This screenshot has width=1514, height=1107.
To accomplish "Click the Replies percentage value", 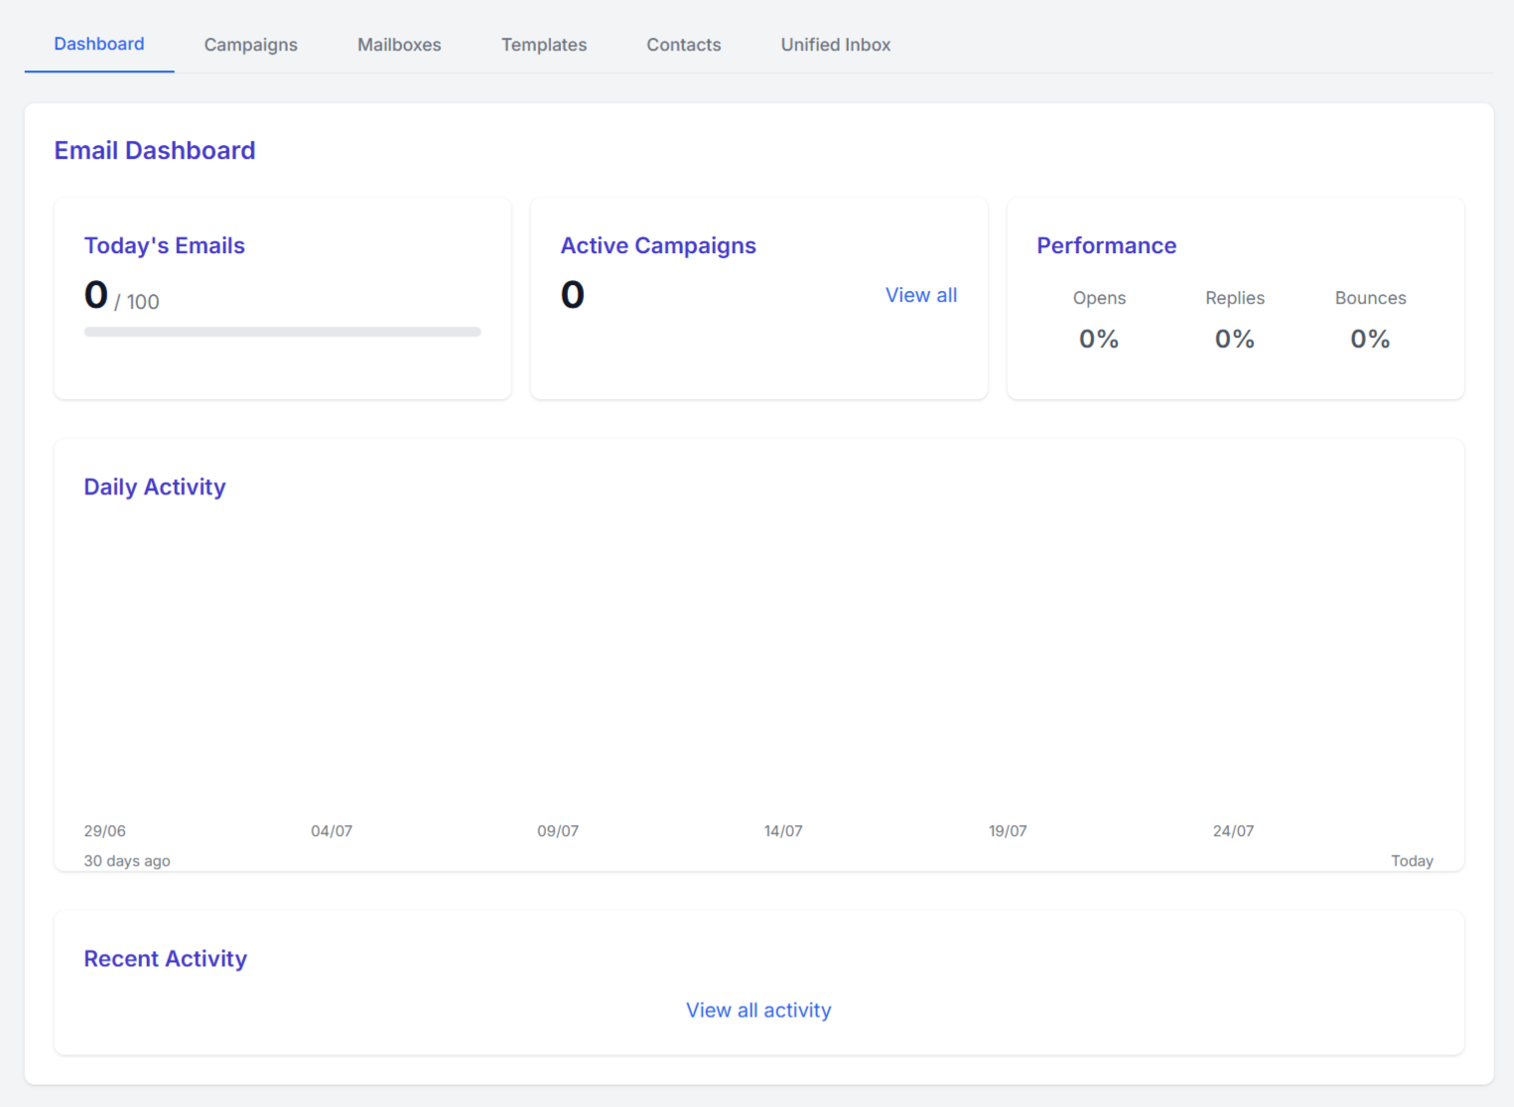I will (1234, 339).
